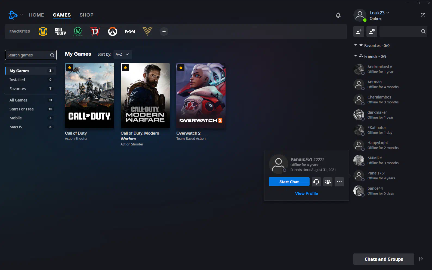Select friend M4Mike

click(390, 160)
